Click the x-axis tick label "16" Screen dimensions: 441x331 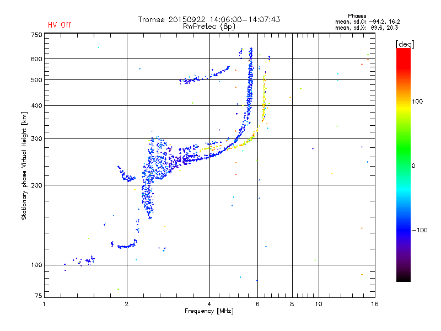tap(375, 304)
